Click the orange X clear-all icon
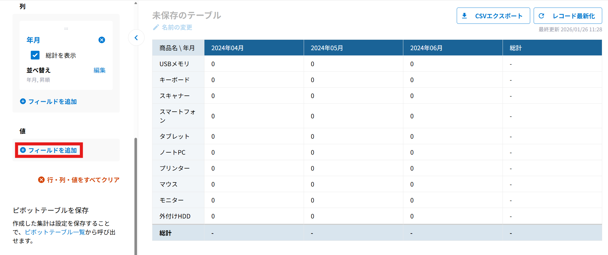The height and width of the screenshot is (255, 608). click(41, 180)
